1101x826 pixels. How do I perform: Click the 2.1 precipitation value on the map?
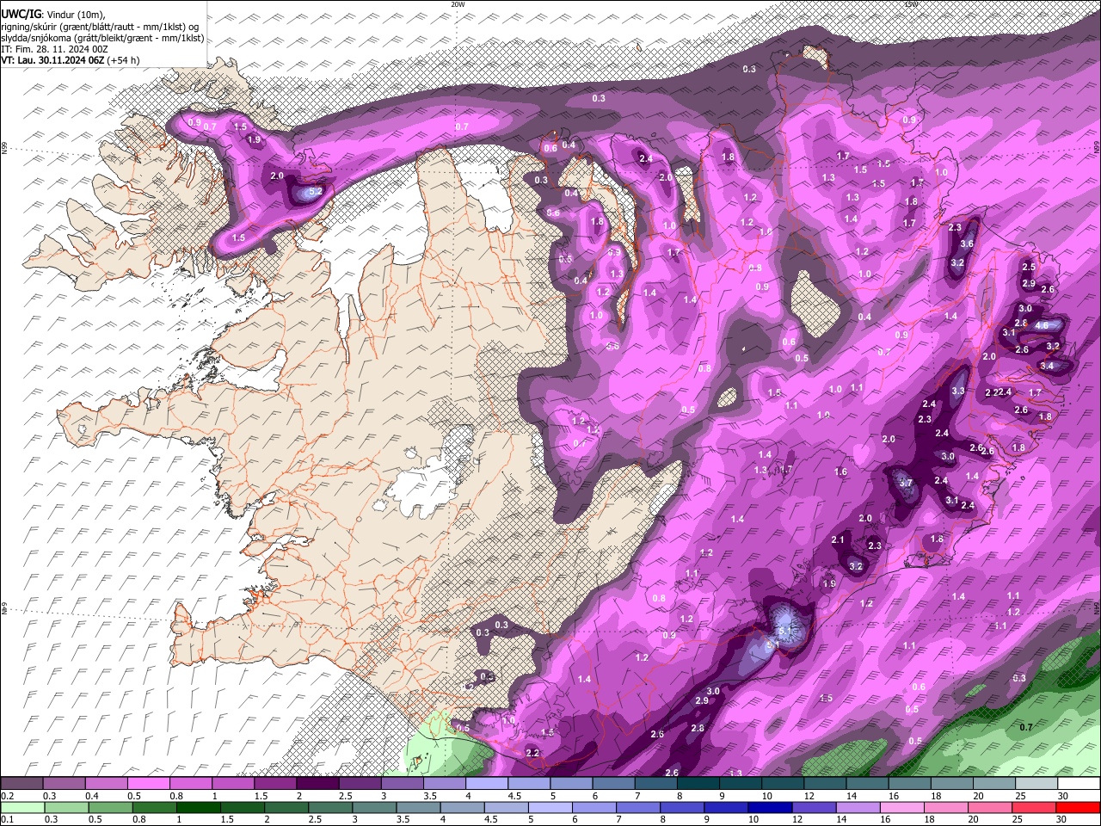pyautogui.click(x=838, y=539)
